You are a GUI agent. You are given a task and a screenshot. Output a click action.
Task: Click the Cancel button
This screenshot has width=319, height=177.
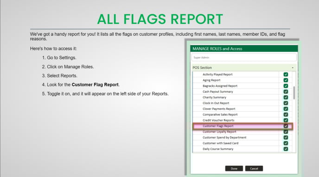point(254,169)
